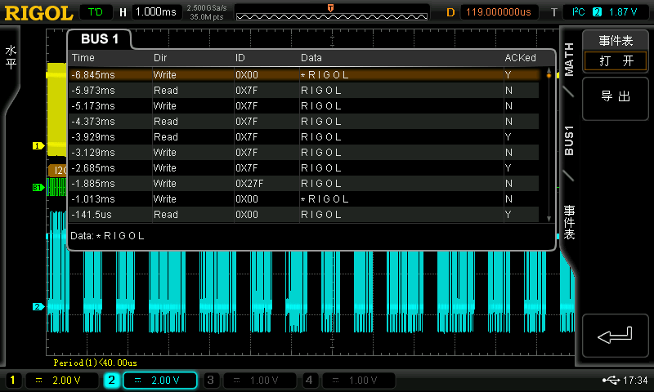Select the -1.013ms Write row

tap(304, 199)
